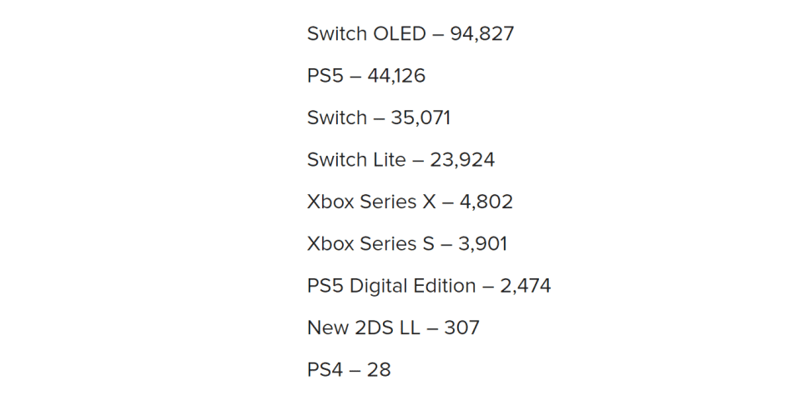The width and height of the screenshot is (801, 395).
Task: Click the words Digital Edition
Action: click(x=412, y=286)
